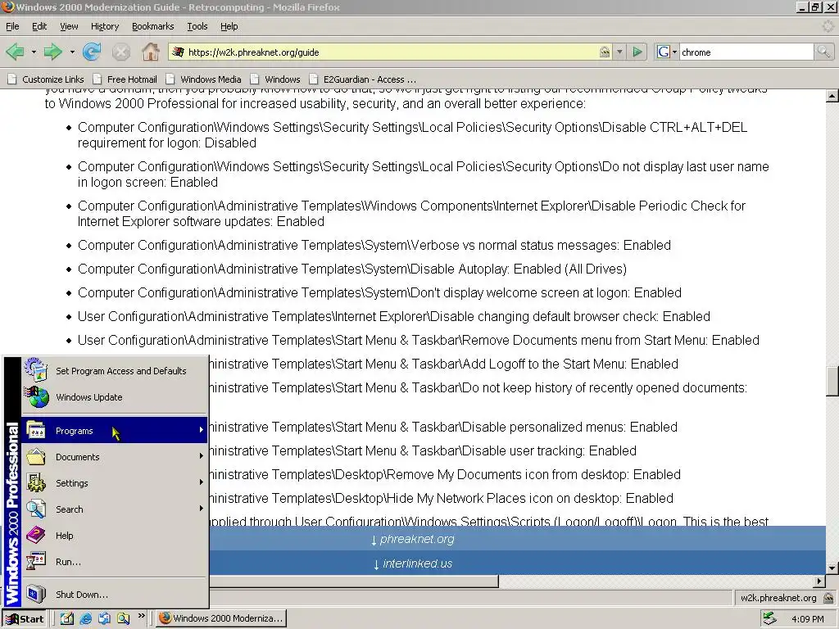Open the Free Hotmail bookmark
This screenshot has height=629, width=839.
(x=125, y=79)
